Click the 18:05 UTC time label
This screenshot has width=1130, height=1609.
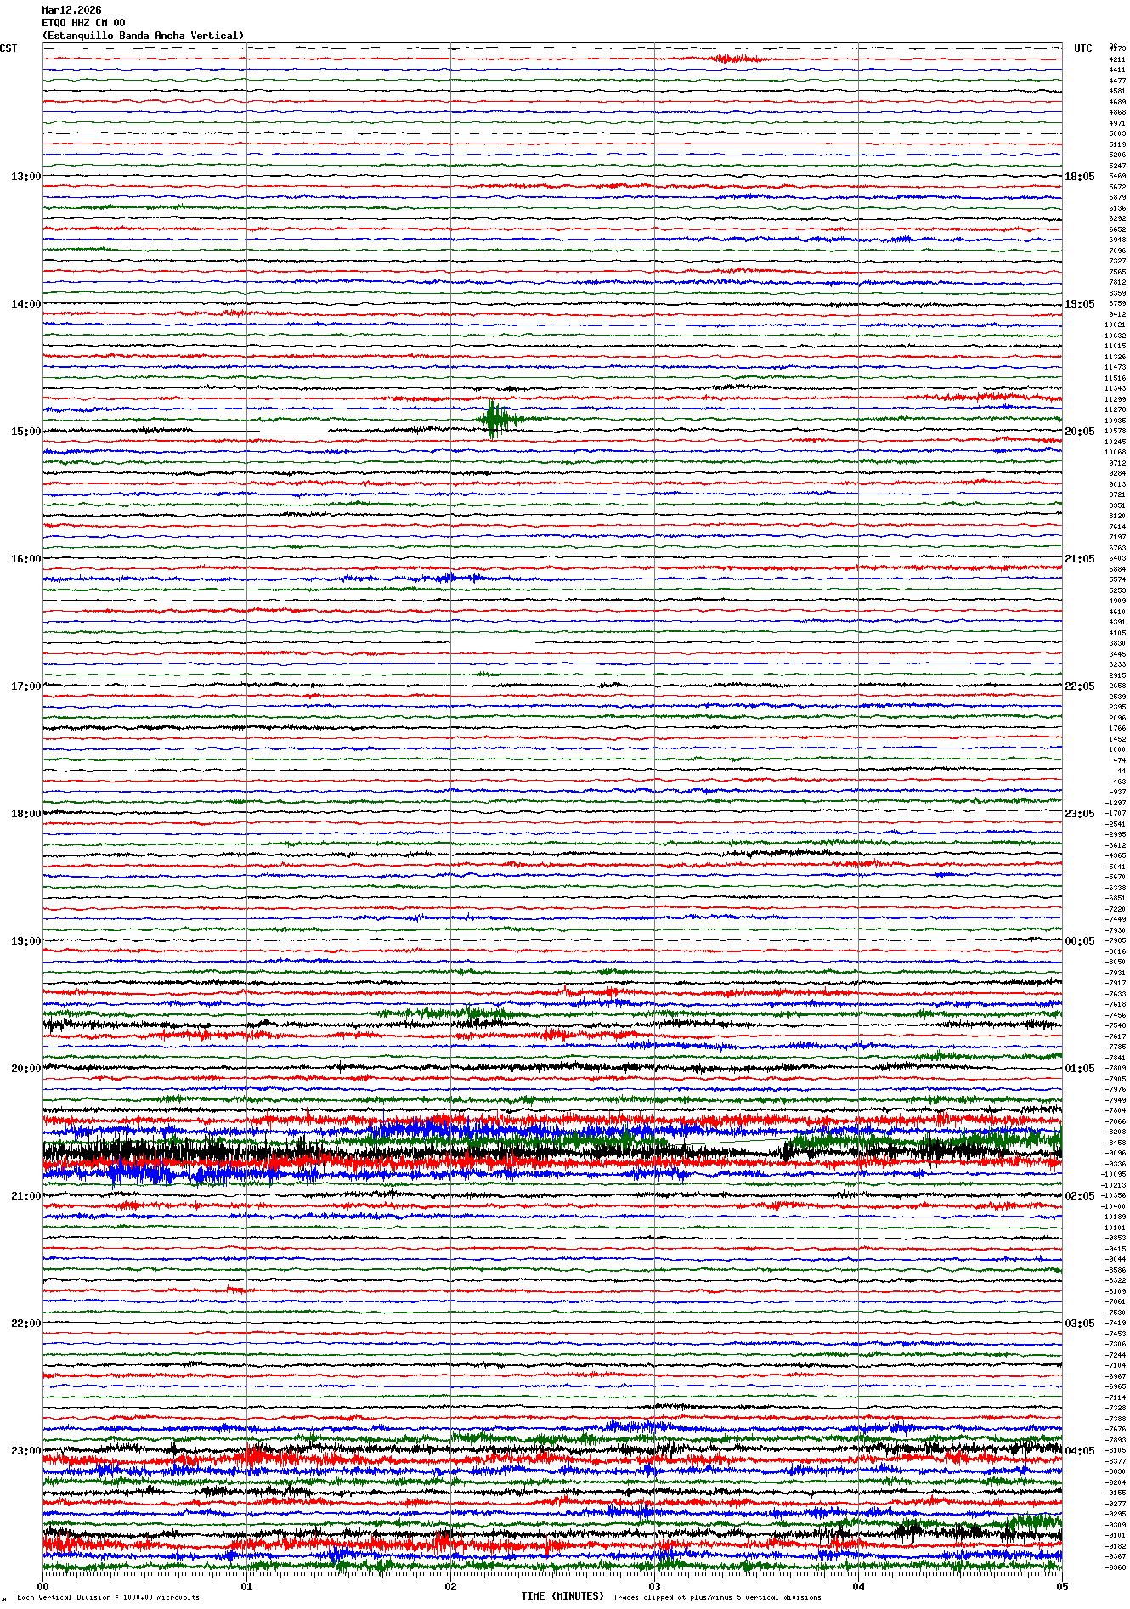pos(1079,177)
